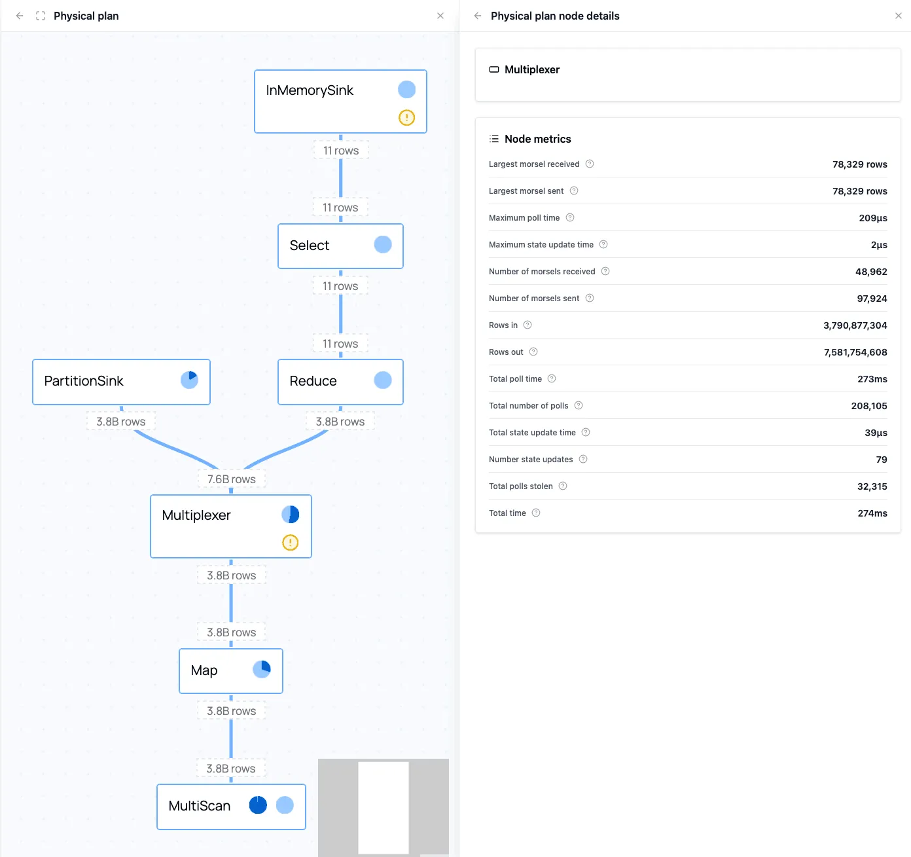Click help icon next to Rows in
Image resolution: width=911 pixels, height=857 pixels.
pos(527,325)
